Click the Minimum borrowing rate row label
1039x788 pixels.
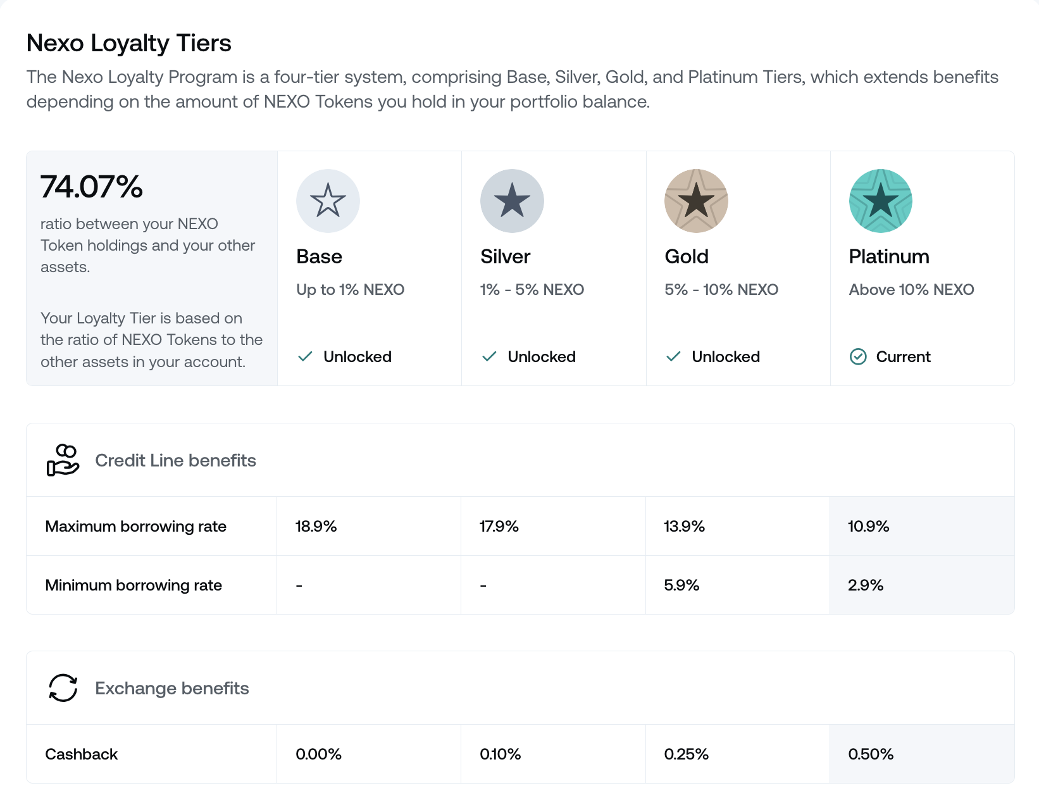point(134,585)
